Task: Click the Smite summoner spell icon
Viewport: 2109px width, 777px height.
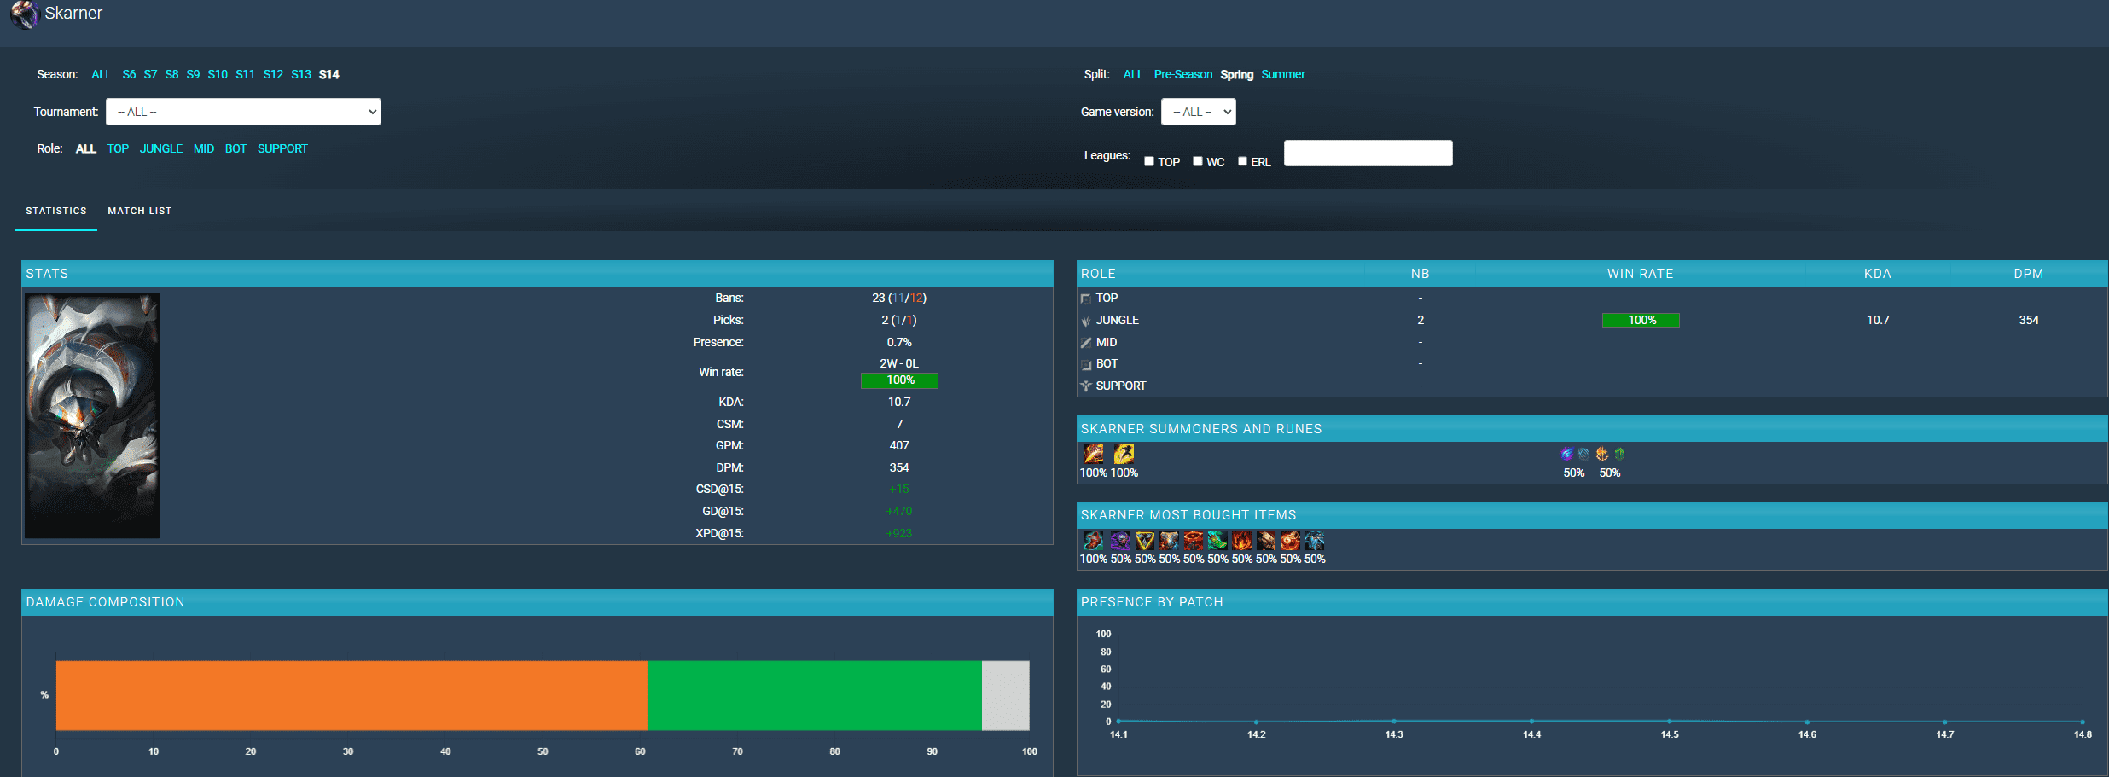Action: click(x=1094, y=454)
